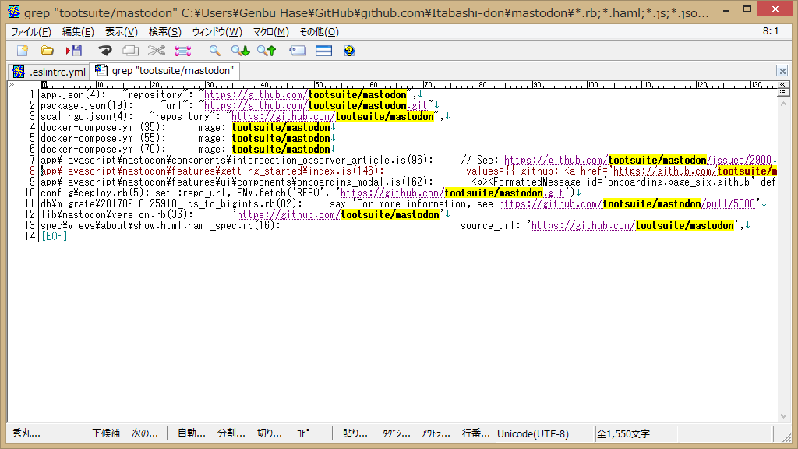Click the Undo arrow icon

(x=104, y=51)
